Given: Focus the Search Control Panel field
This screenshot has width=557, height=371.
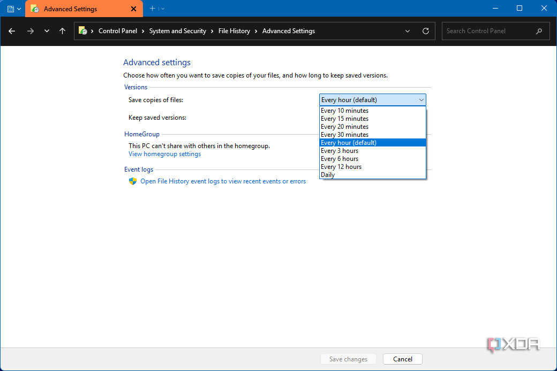Looking at the screenshot, I should 495,31.
